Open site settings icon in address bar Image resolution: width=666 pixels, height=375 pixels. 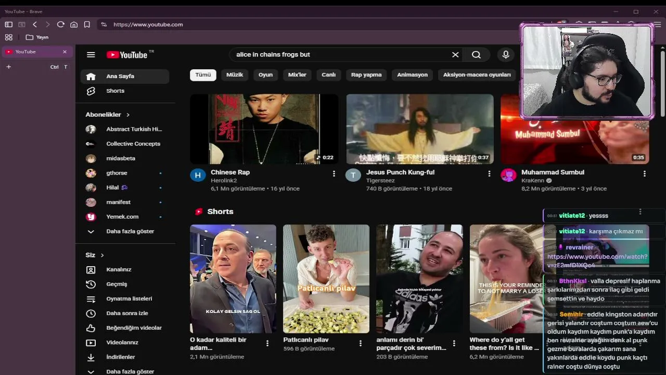pyautogui.click(x=104, y=24)
